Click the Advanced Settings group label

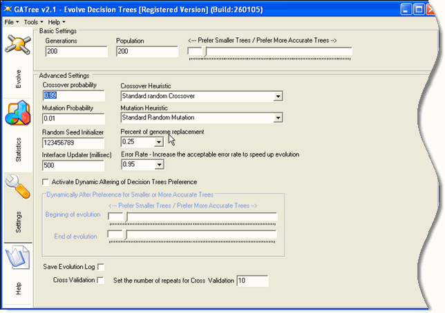tap(64, 76)
